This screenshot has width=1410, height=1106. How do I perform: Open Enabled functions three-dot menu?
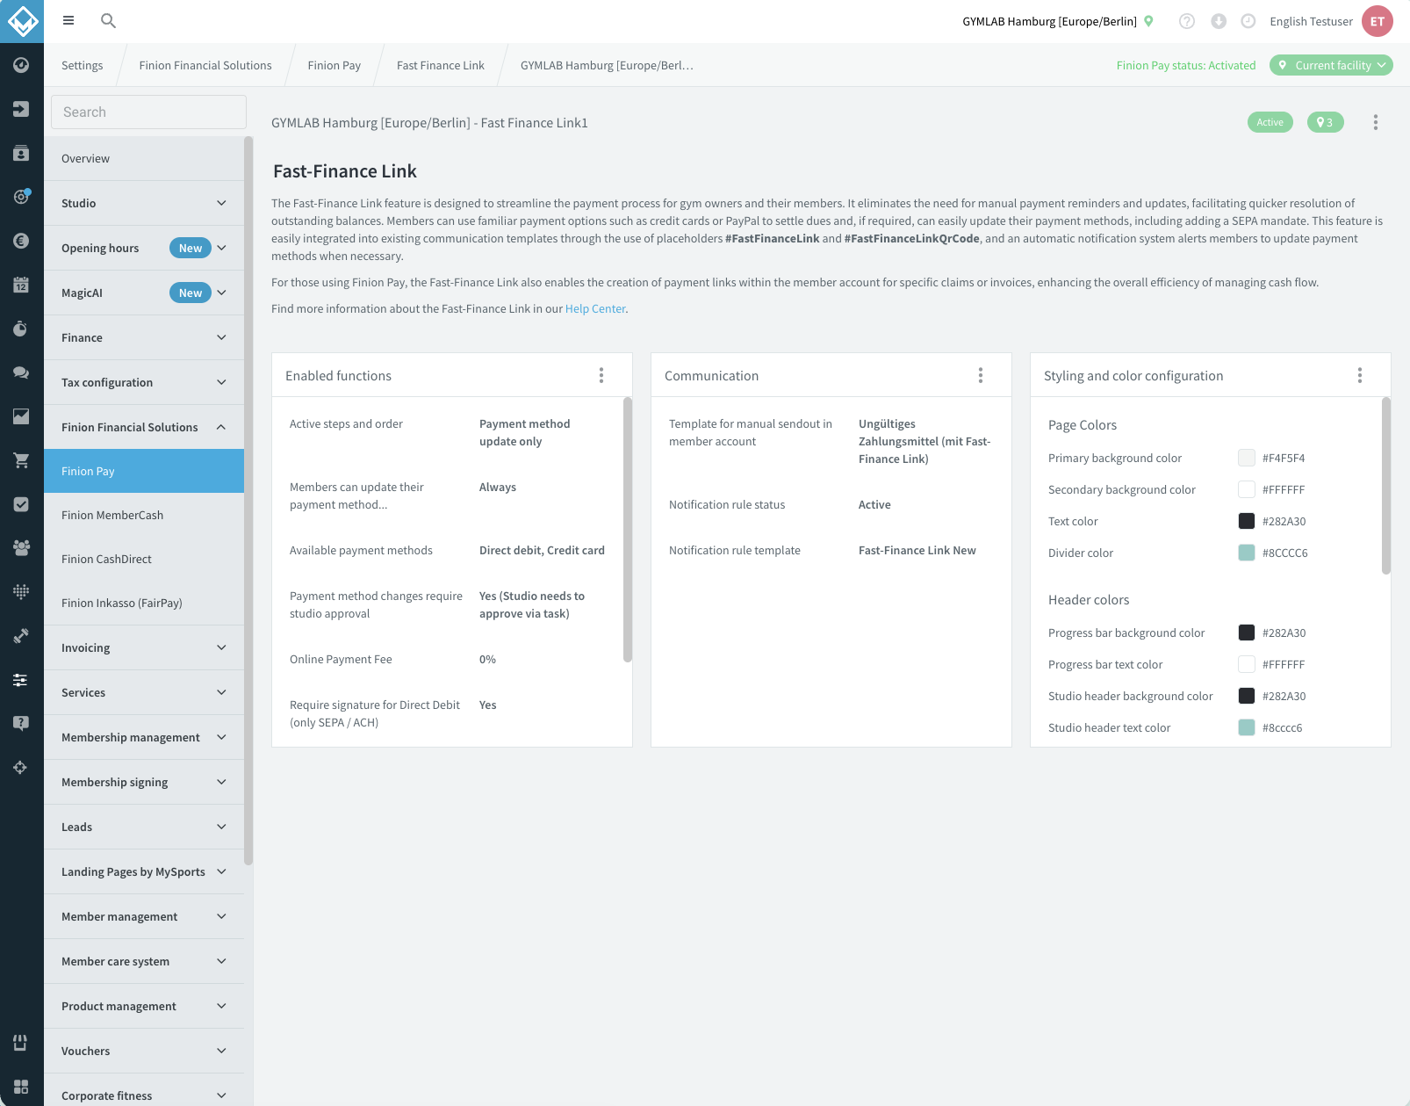[x=601, y=375]
